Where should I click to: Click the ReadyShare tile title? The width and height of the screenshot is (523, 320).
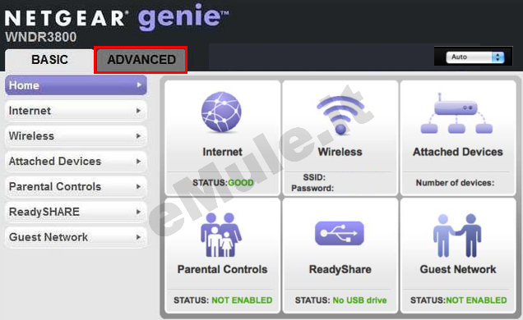(x=340, y=269)
